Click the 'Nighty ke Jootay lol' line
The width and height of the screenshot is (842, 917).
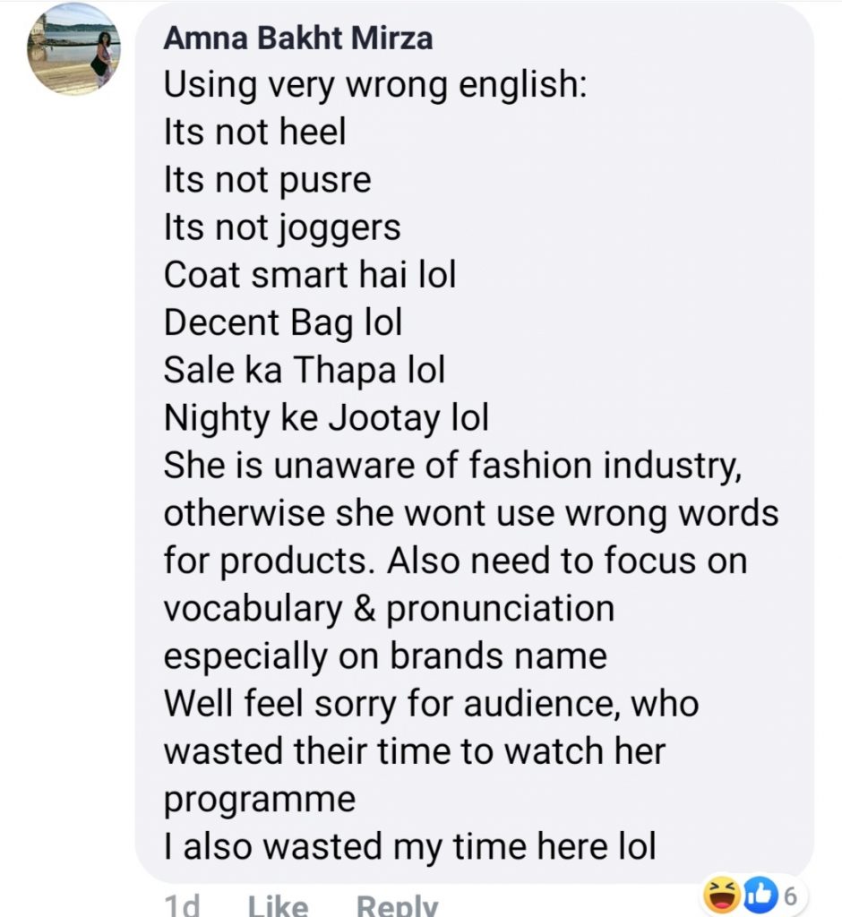click(326, 418)
